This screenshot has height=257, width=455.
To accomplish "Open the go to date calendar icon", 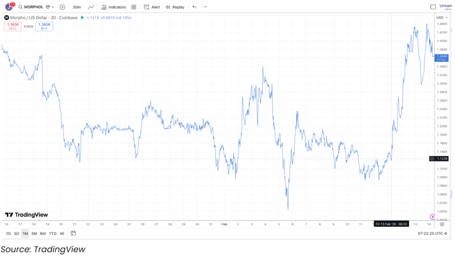I will pos(73,233).
